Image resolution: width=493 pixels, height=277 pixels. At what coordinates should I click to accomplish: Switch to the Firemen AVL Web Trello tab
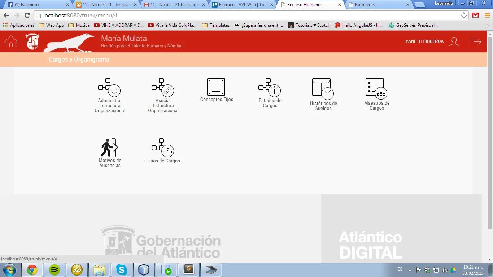click(241, 5)
